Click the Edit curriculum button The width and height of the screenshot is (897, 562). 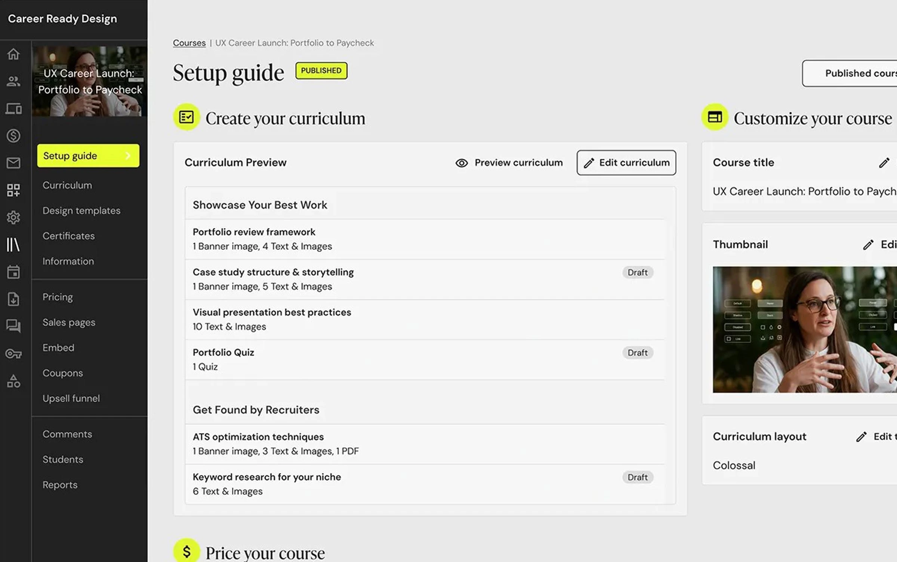click(626, 163)
